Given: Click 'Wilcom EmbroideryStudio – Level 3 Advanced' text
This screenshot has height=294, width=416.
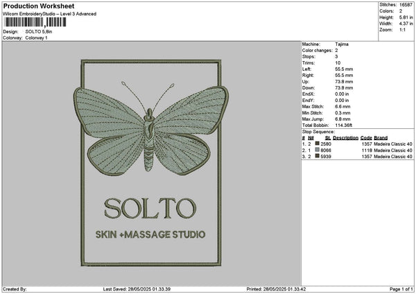Looking at the screenshot, I should pyautogui.click(x=50, y=14).
